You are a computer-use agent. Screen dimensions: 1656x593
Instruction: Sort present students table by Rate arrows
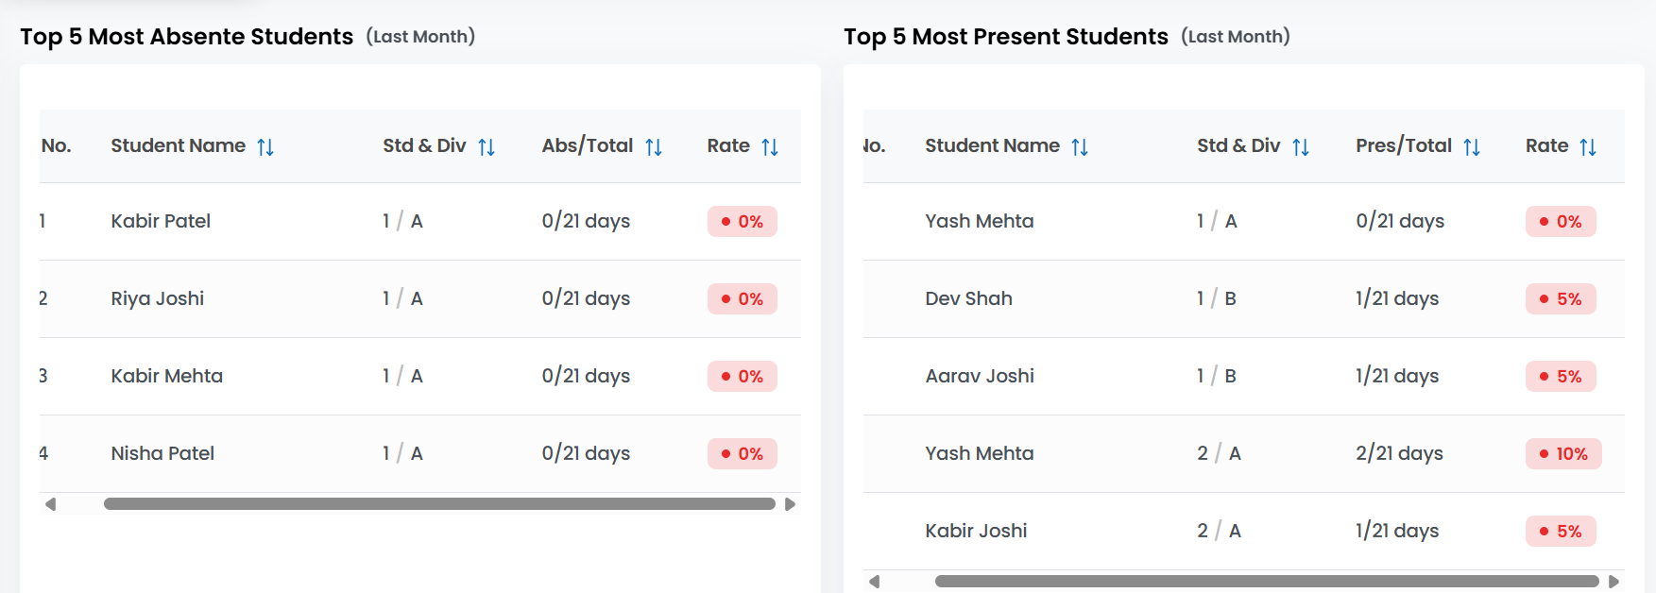[x=1588, y=147]
